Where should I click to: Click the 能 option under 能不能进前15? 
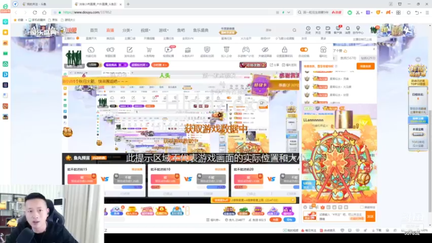pyautogui.click(x=82, y=179)
